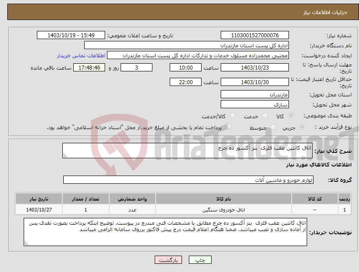
Task: Click the validity time field 22:00
Action: point(186,82)
